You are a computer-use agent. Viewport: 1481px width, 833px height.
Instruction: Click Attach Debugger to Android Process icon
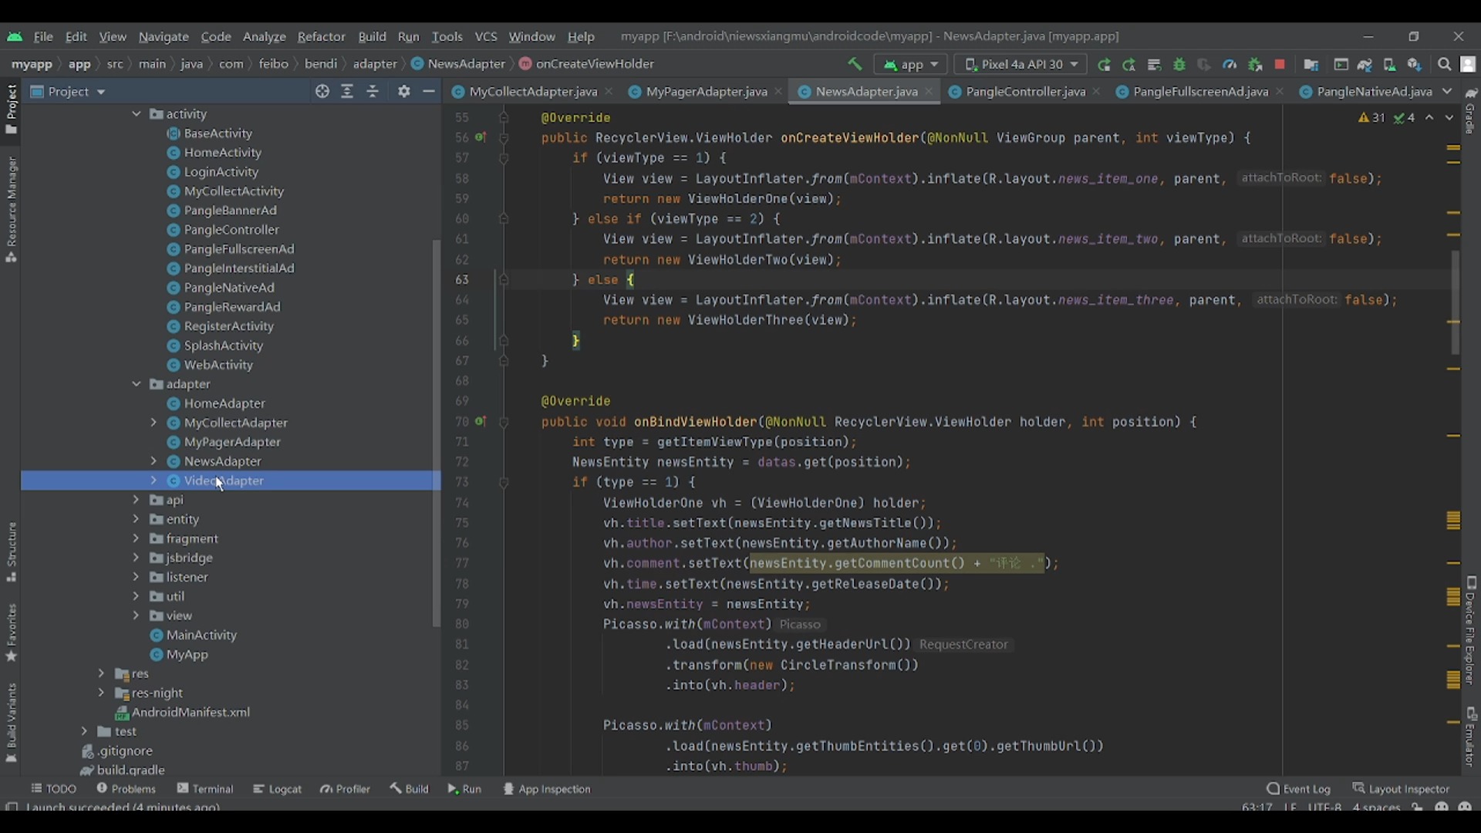(1255, 65)
